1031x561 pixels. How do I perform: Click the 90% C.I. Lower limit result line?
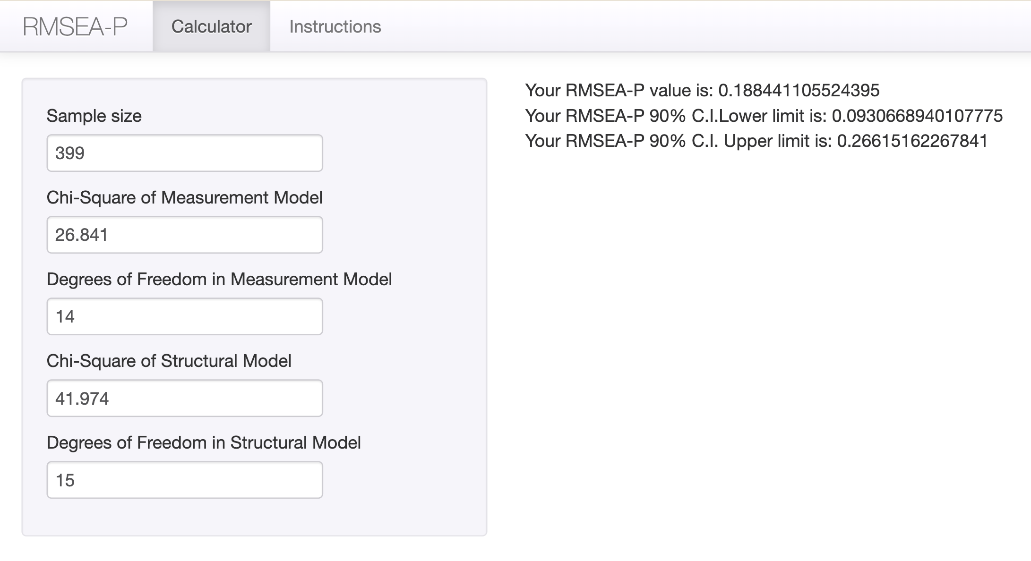(x=764, y=116)
